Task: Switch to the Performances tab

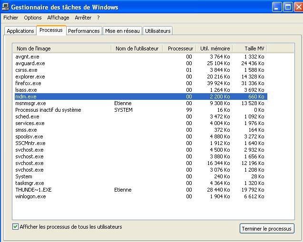Action: [x=84, y=31]
